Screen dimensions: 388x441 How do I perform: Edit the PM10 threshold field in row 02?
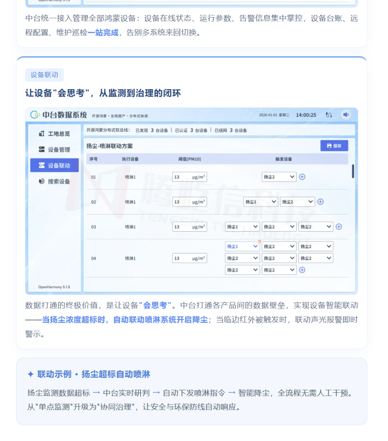tap(190, 202)
